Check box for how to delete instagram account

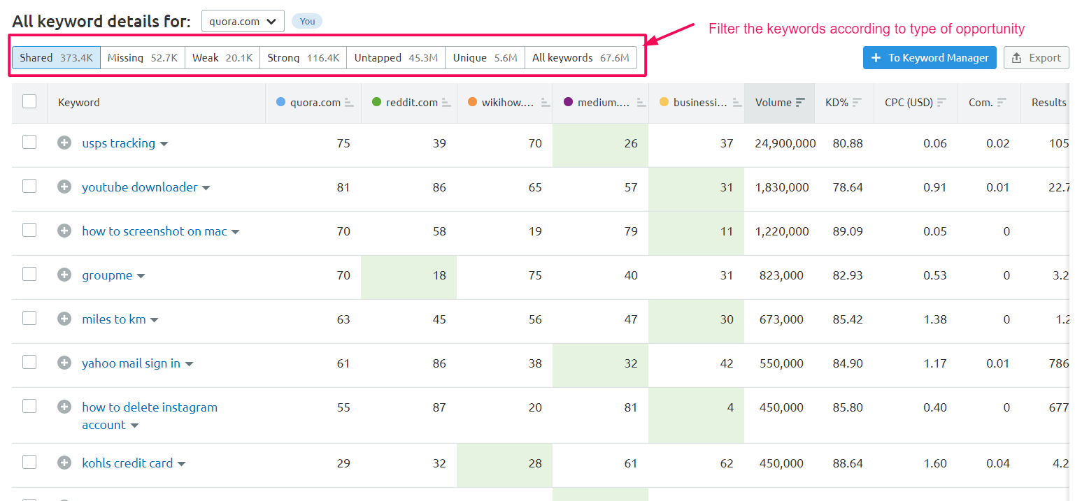pos(29,407)
